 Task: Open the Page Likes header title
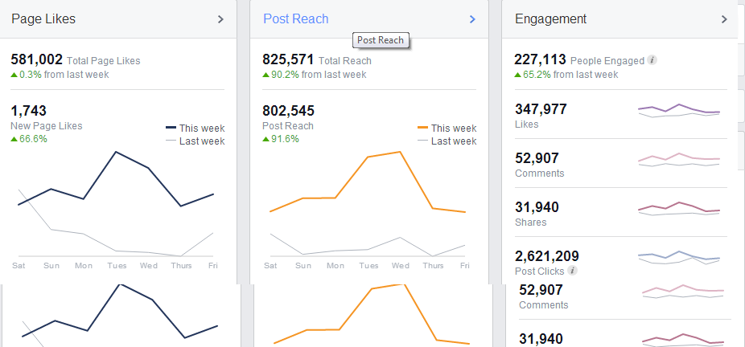tap(43, 19)
